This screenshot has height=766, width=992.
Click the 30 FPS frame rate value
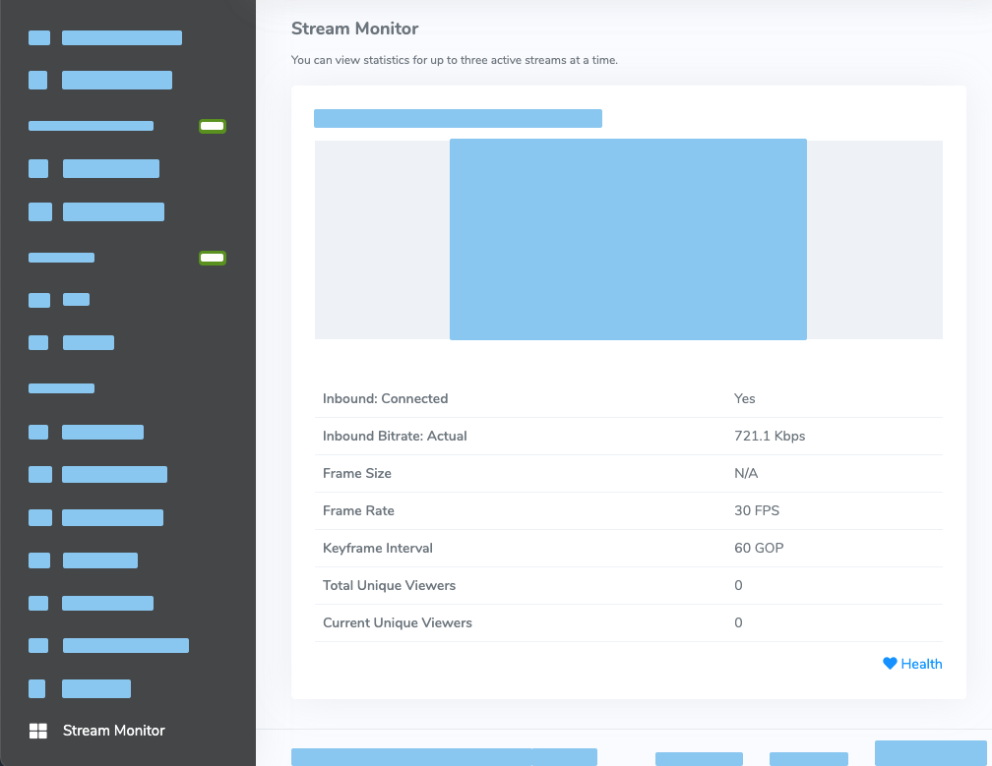pyautogui.click(x=757, y=510)
